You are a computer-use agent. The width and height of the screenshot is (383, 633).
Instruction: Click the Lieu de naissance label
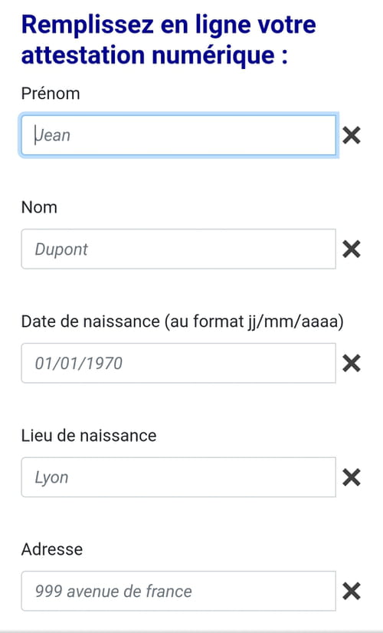(89, 436)
